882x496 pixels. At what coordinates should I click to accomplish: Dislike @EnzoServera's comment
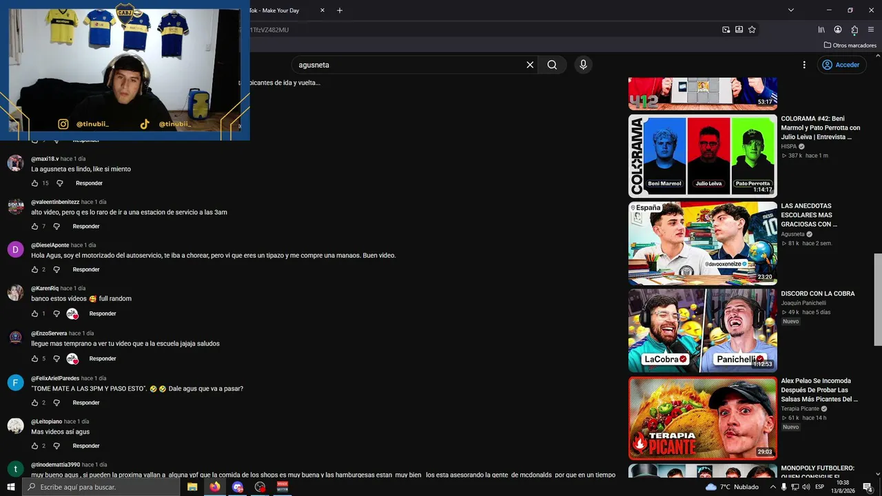57,359
